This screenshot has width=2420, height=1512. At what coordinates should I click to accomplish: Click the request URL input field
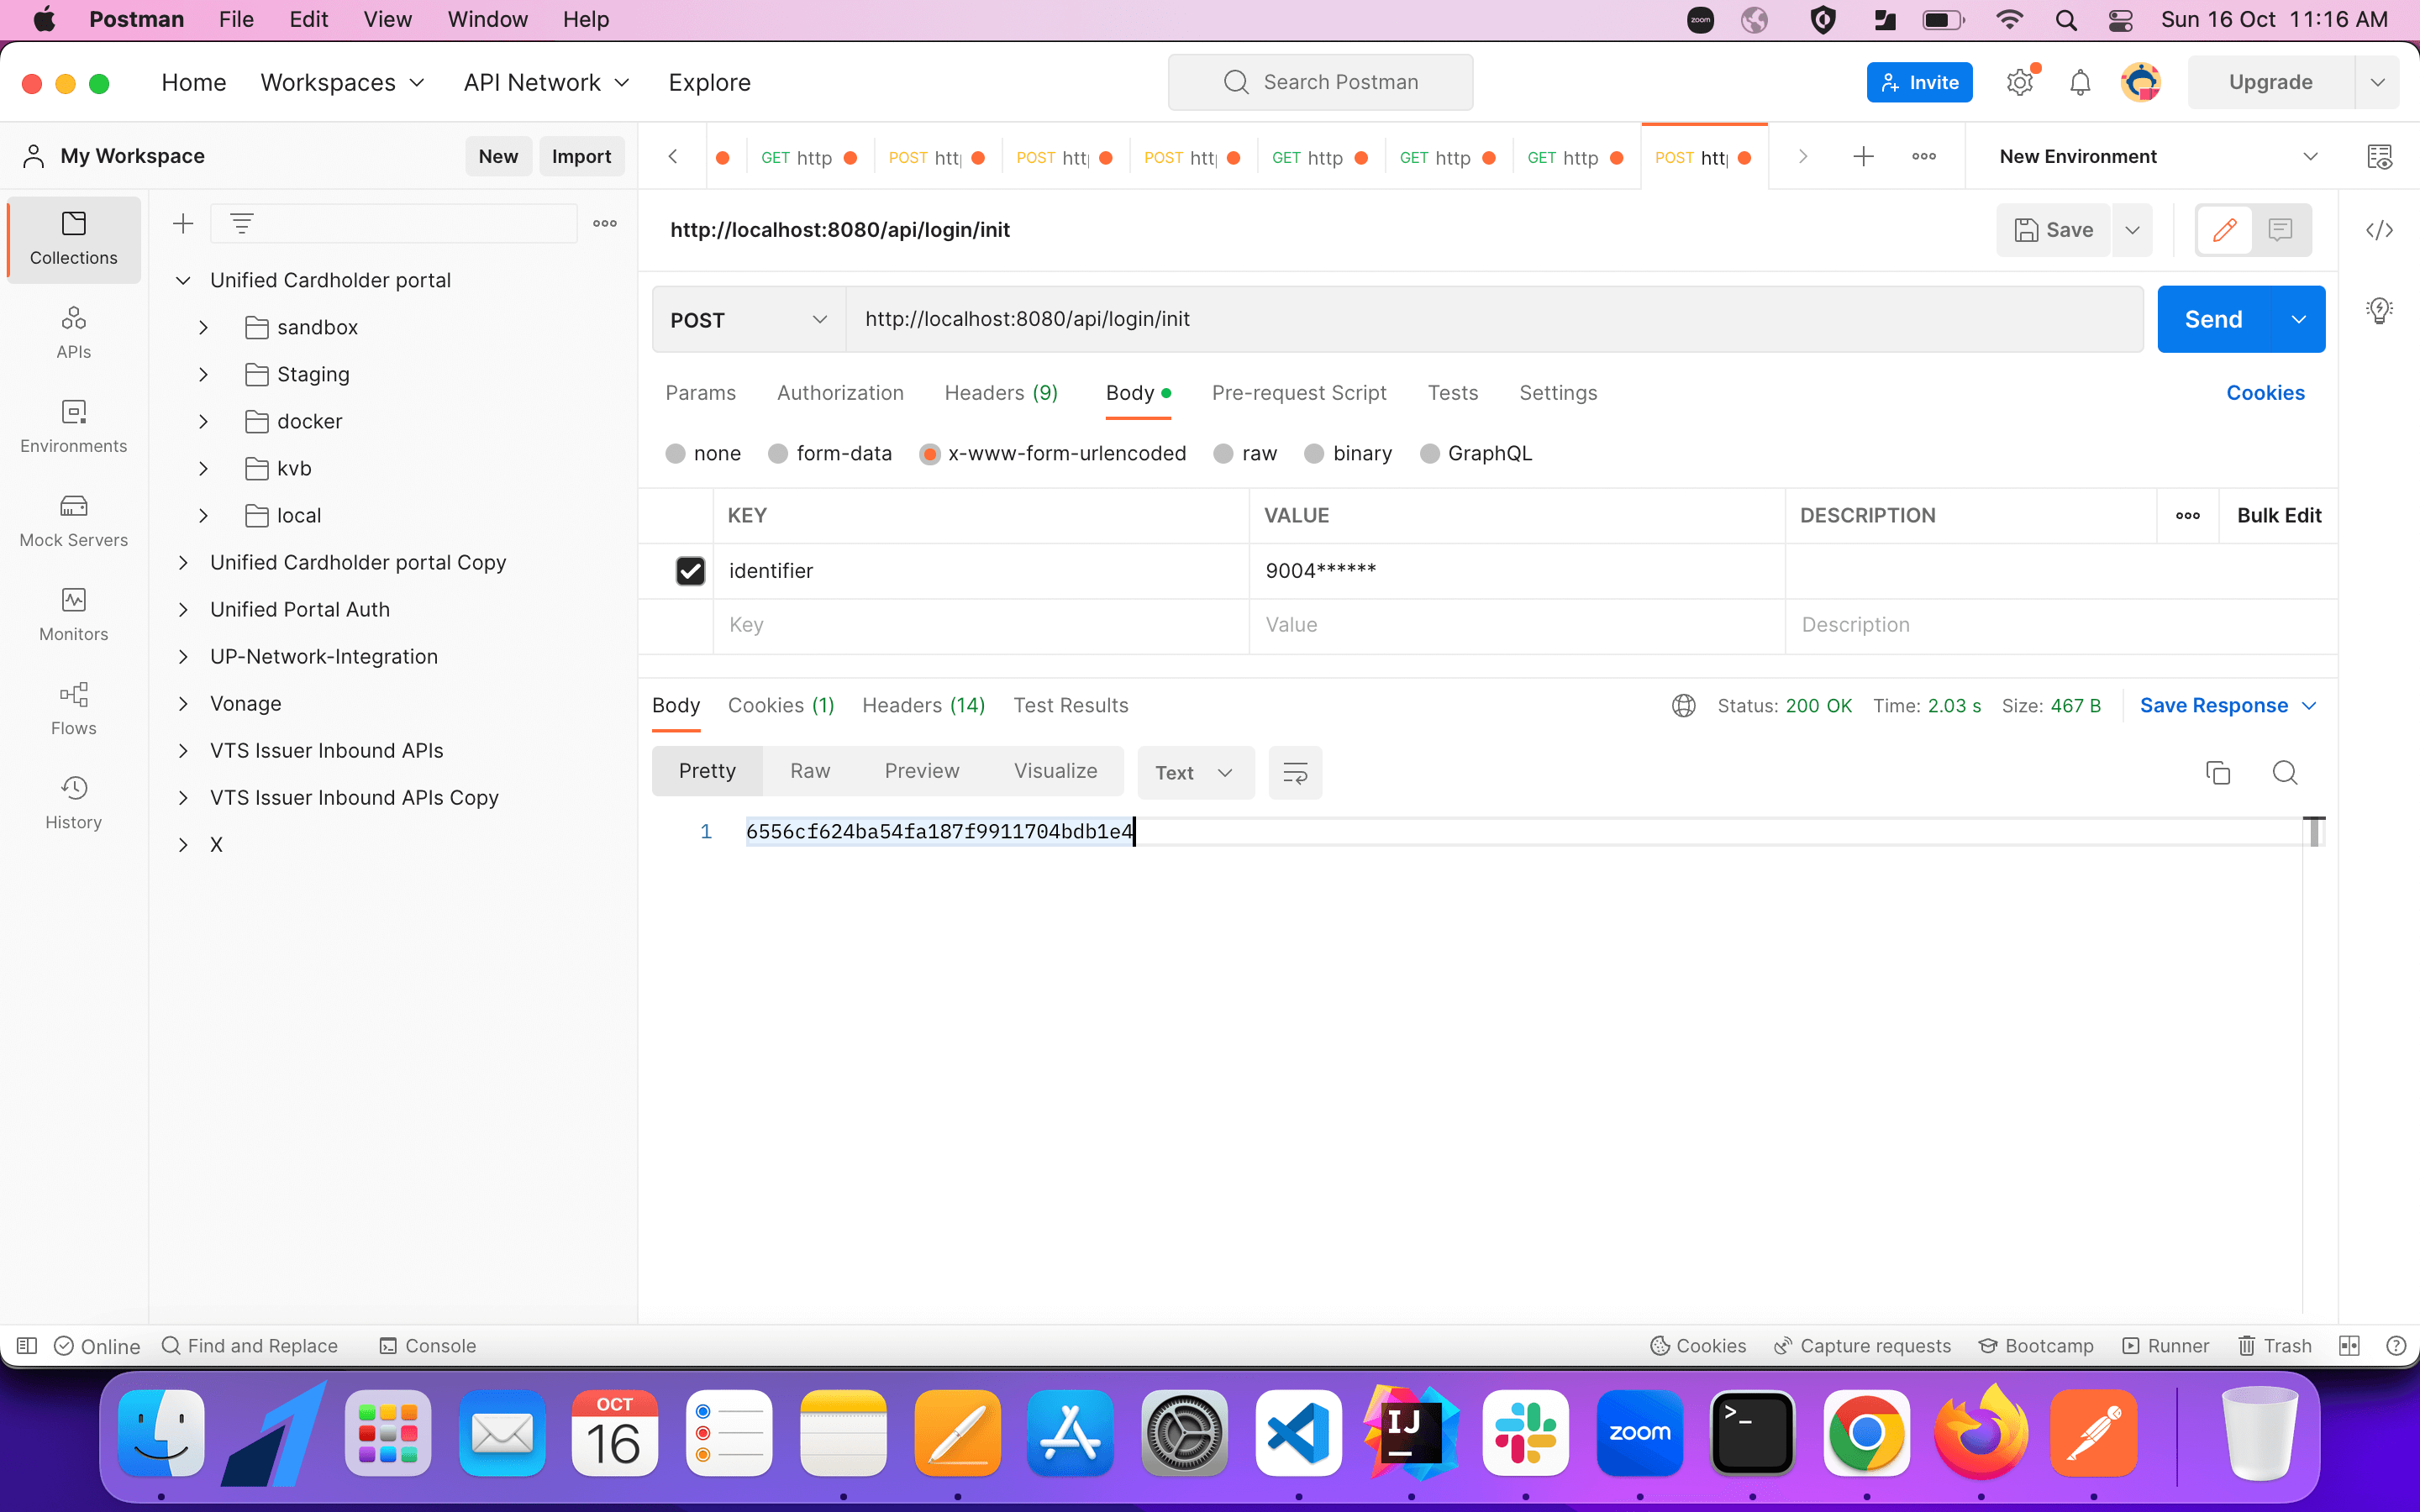pyautogui.click(x=1494, y=320)
